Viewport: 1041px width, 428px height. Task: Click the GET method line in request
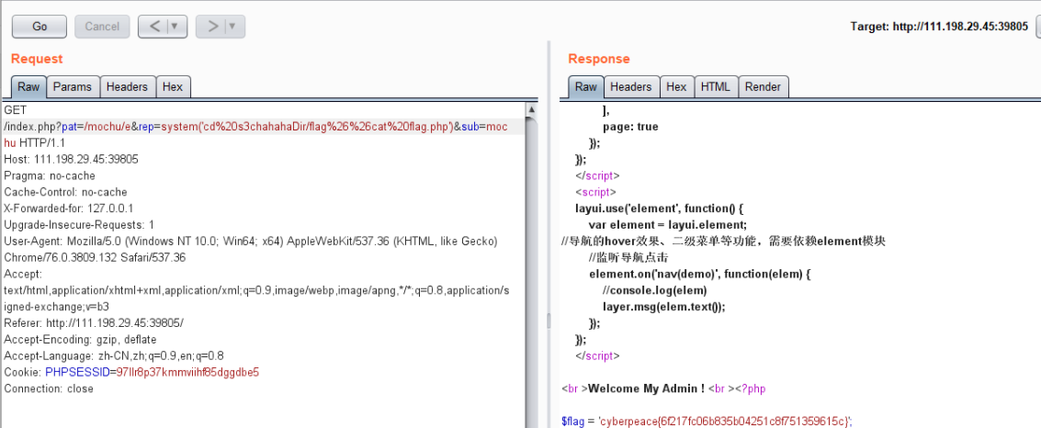tap(15, 110)
